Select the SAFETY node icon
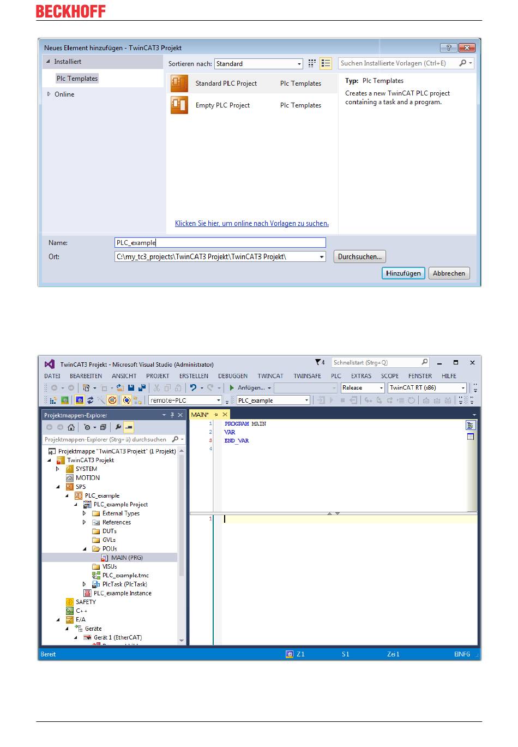The height and width of the screenshot is (747, 518). [x=70, y=602]
